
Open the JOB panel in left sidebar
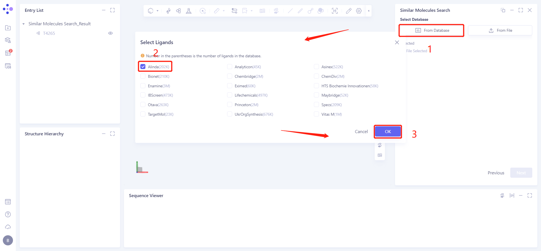(8, 66)
